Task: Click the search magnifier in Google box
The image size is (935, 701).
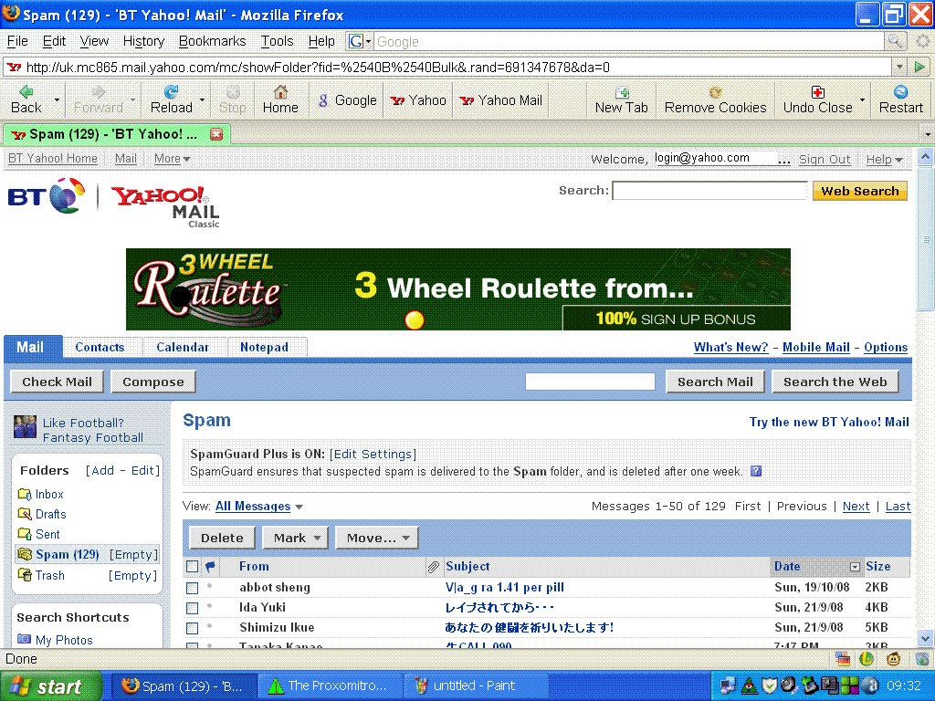Action: click(x=895, y=41)
